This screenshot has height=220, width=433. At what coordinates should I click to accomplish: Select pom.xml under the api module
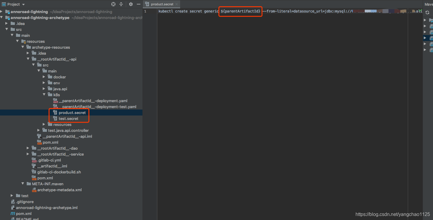[50, 142]
